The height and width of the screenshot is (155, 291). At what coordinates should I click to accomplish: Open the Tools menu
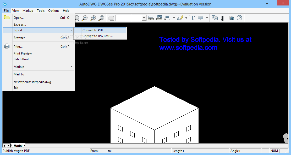pyautogui.click(x=41, y=10)
